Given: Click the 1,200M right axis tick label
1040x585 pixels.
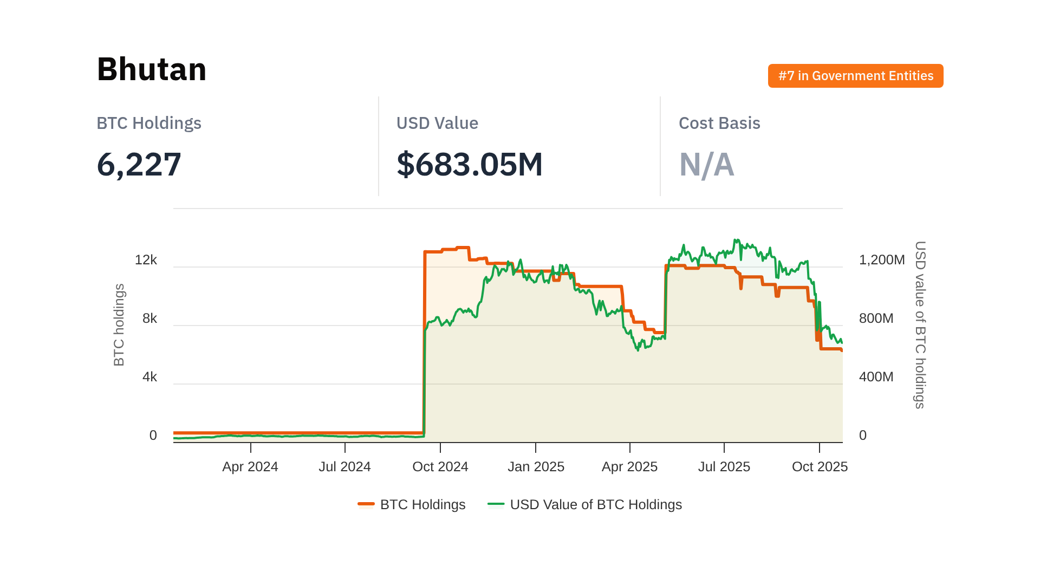Looking at the screenshot, I should (x=881, y=260).
